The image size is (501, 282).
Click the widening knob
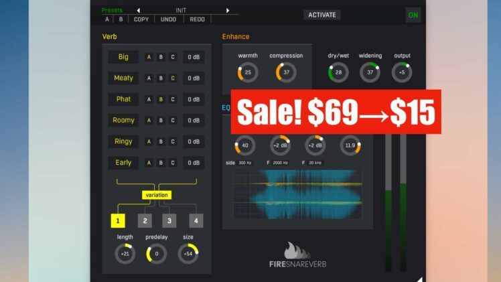click(370, 72)
